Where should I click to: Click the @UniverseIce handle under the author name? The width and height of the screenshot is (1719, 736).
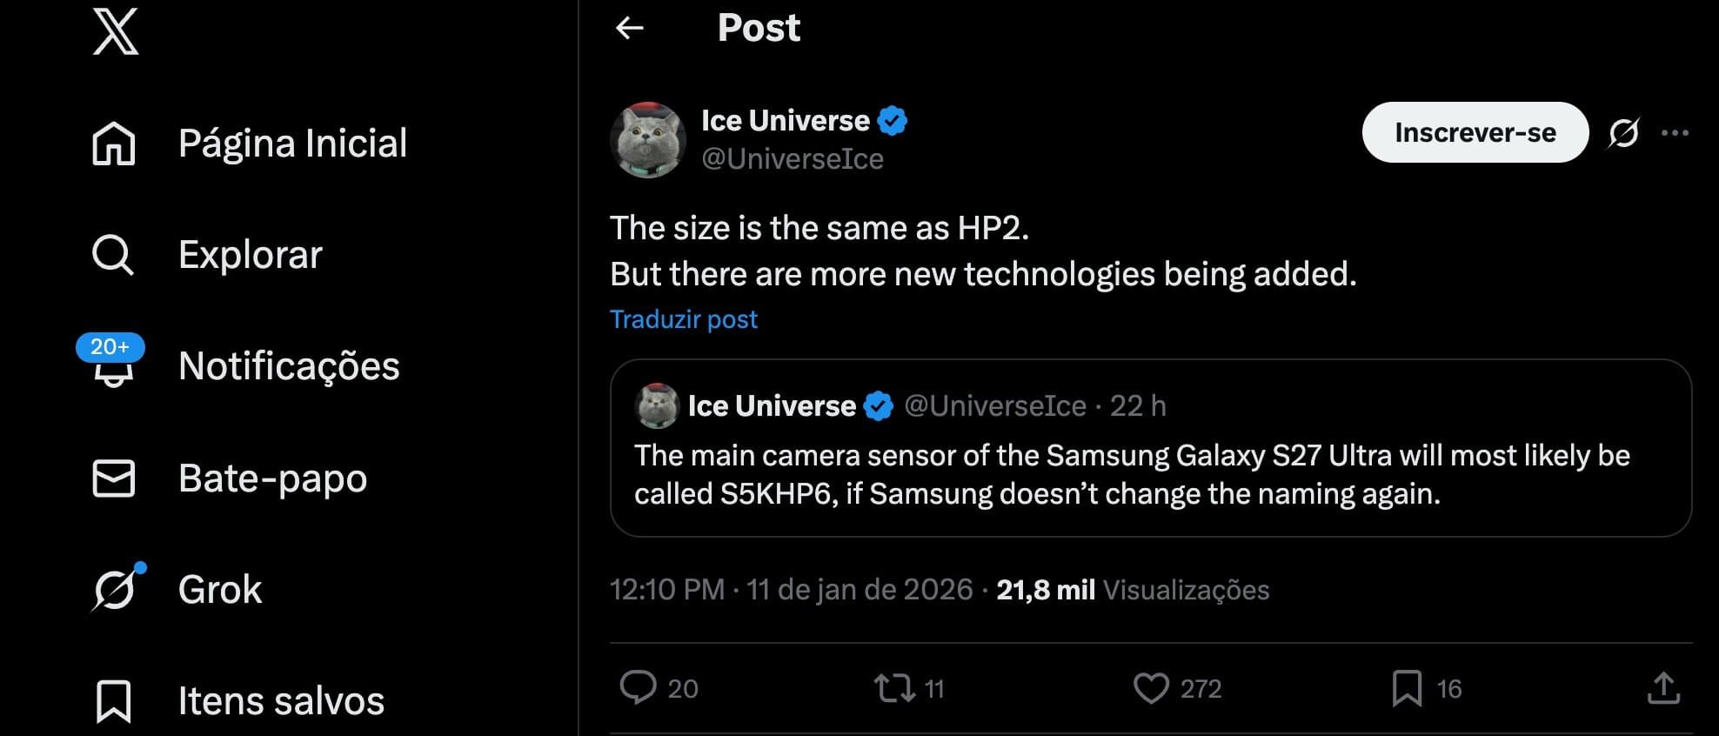[793, 159]
